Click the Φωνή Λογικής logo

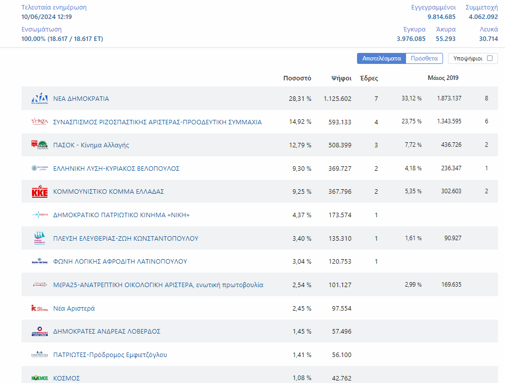[x=39, y=261]
